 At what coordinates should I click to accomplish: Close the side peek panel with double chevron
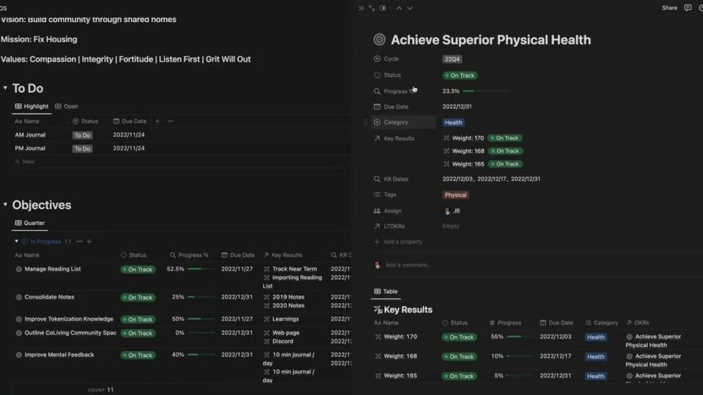tap(361, 8)
